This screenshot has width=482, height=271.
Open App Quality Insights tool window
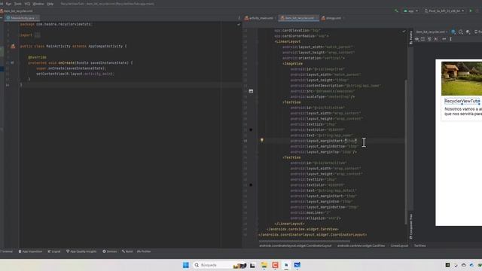[x=81, y=251]
